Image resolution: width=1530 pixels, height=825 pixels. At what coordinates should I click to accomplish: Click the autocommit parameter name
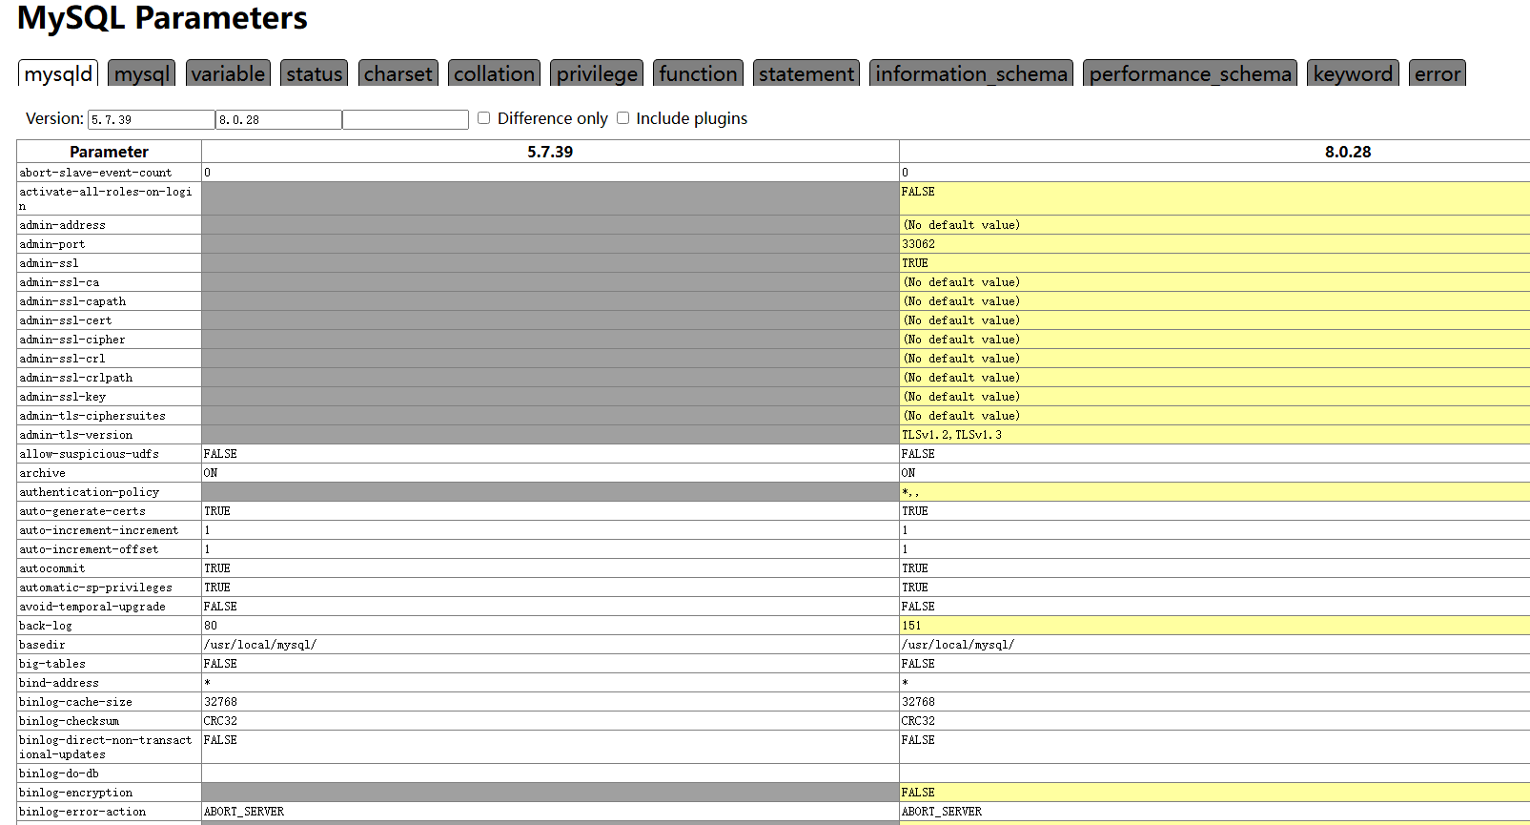51,568
